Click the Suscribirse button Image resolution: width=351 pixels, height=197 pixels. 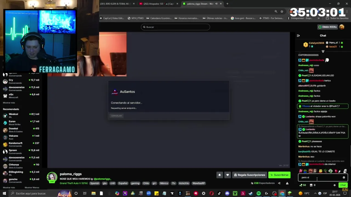[279, 175]
